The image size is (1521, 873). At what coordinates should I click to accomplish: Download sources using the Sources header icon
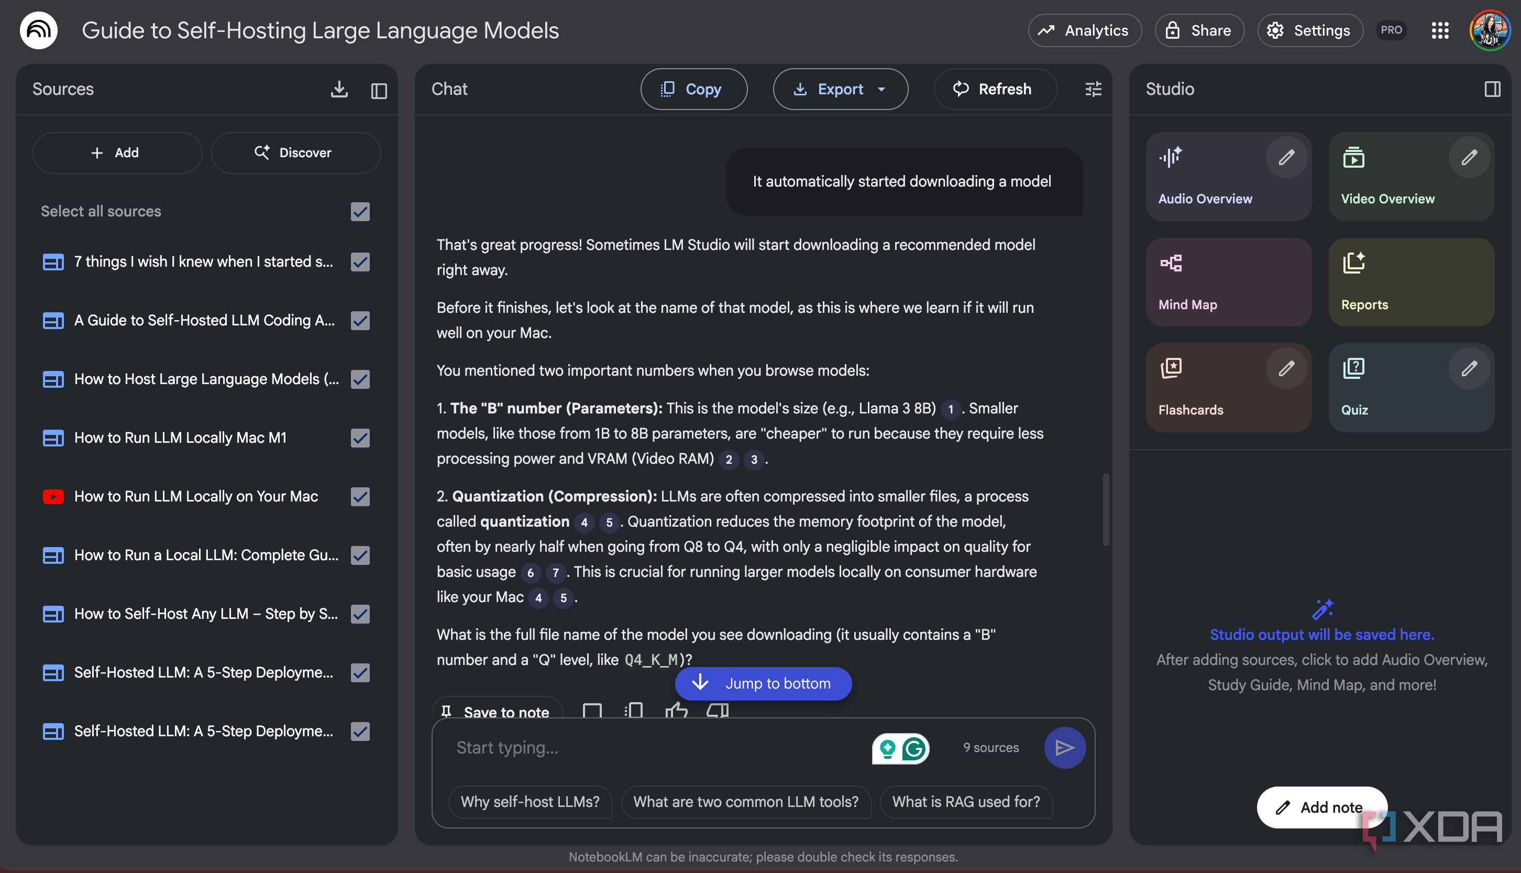[x=339, y=89]
